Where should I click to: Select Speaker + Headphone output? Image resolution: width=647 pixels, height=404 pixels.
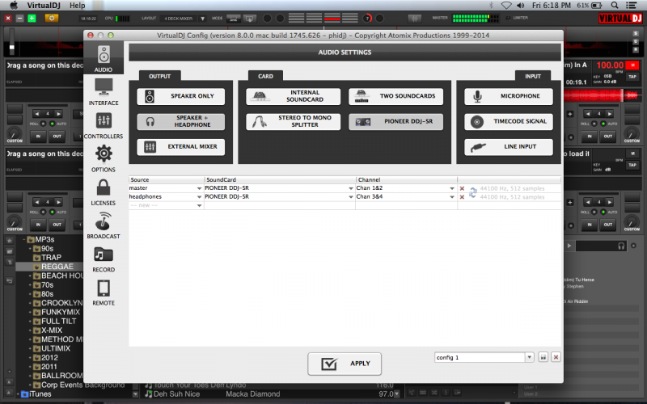coord(180,122)
